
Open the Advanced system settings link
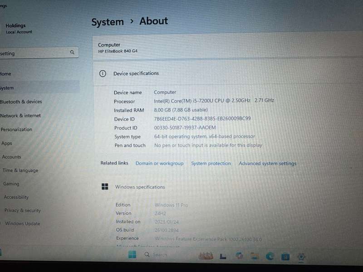point(267,163)
